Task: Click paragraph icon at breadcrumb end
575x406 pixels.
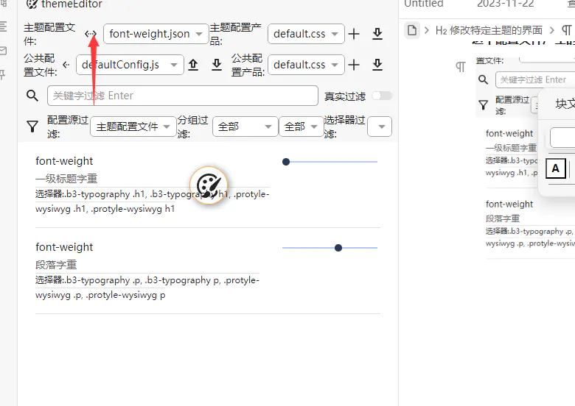Action: click(567, 30)
